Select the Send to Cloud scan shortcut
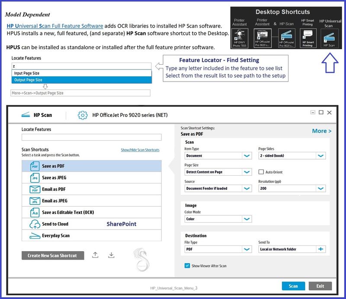The image size is (346, 299). [92, 224]
